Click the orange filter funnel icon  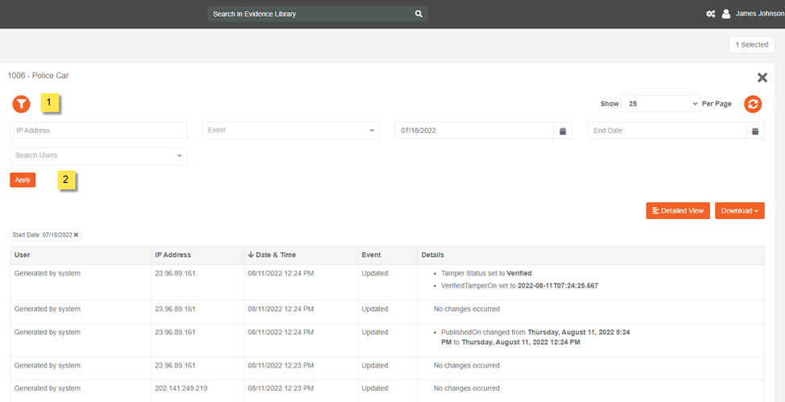(x=21, y=104)
